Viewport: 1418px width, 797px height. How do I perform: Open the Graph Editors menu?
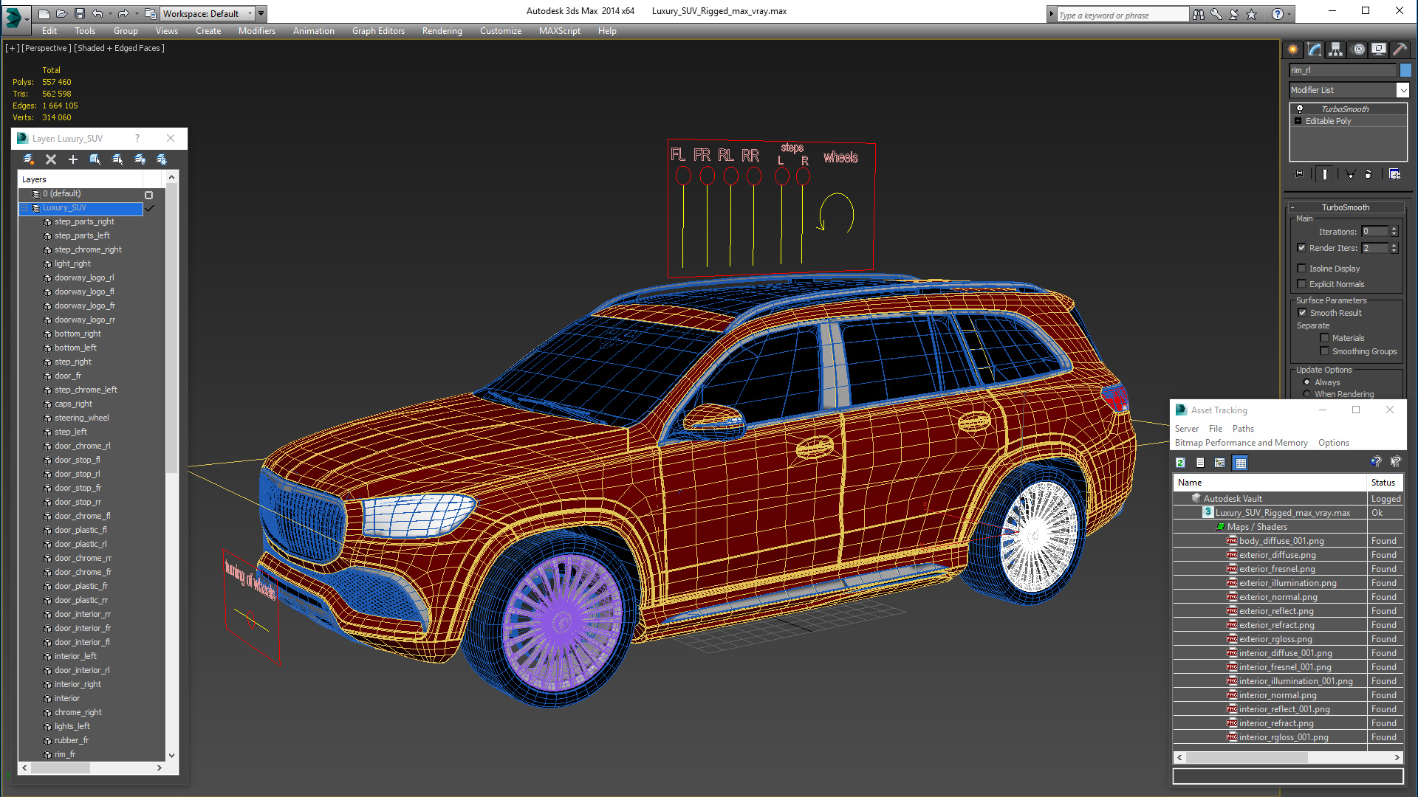[378, 31]
